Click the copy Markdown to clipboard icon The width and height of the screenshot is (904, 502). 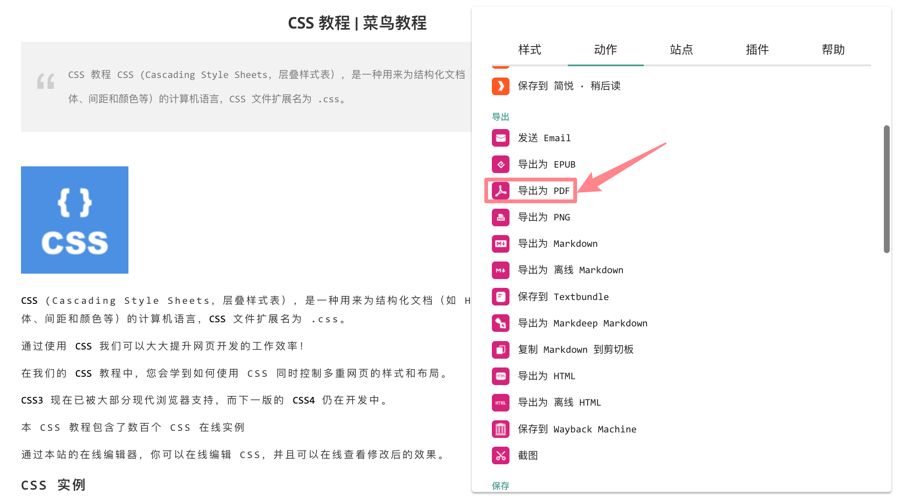[x=501, y=349]
